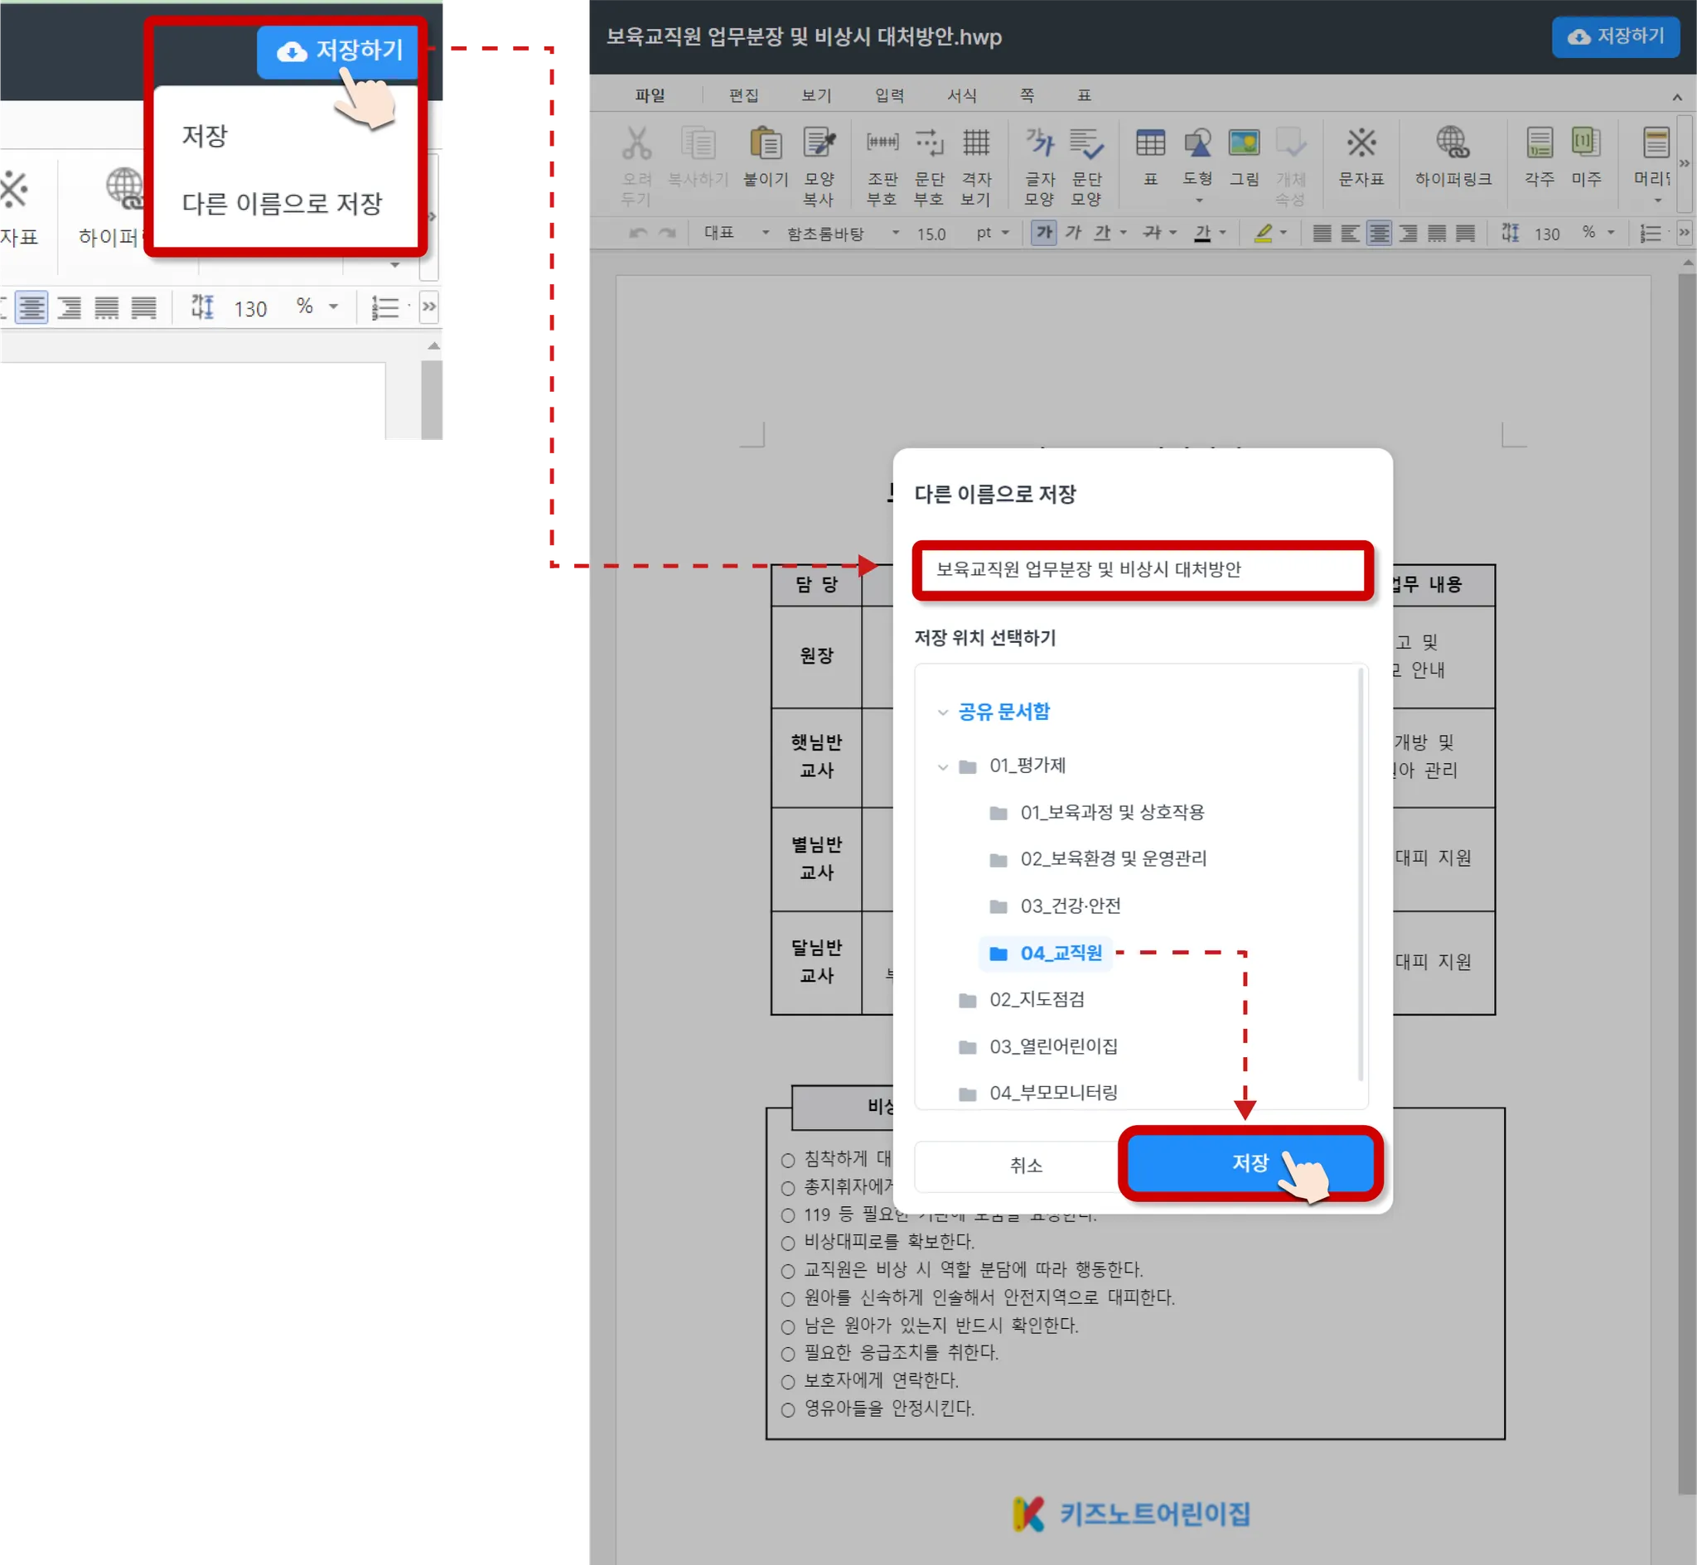Click the file name input field
The image size is (1697, 1565).
pos(1142,569)
